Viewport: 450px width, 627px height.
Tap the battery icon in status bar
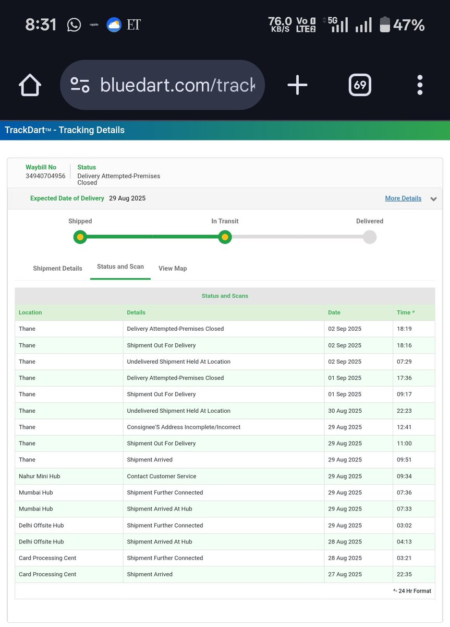point(385,25)
